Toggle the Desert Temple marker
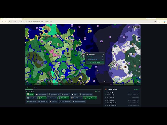The height and width of the screenshot is (125, 167). coord(41,94)
